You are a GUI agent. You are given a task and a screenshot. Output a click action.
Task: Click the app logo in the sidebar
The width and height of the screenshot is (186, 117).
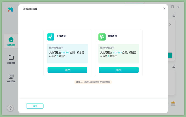[x=10, y=10]
